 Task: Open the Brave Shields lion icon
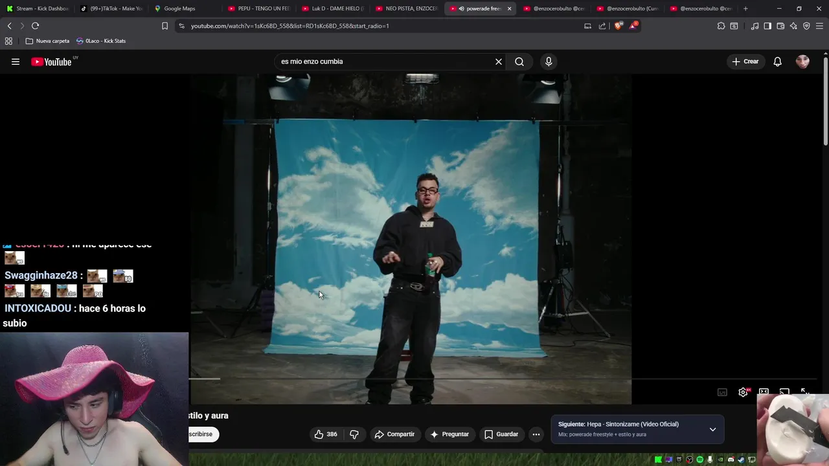tap(619, 26)
